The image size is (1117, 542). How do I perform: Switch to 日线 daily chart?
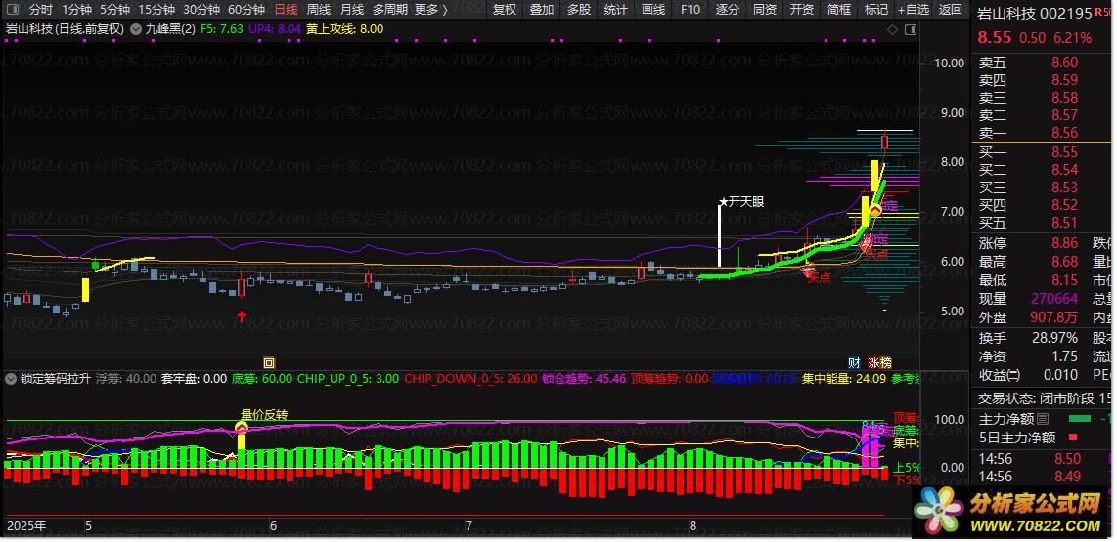click(x=287, y=9)
